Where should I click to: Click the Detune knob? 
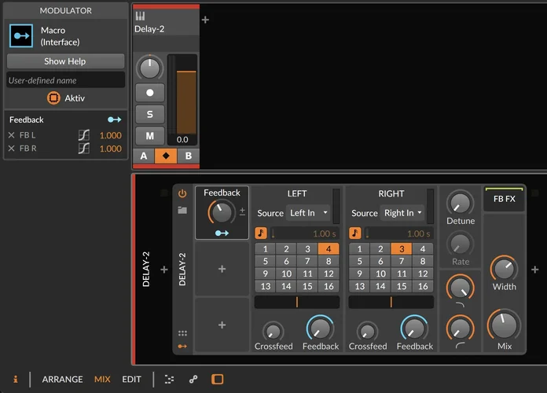point(461,203)
